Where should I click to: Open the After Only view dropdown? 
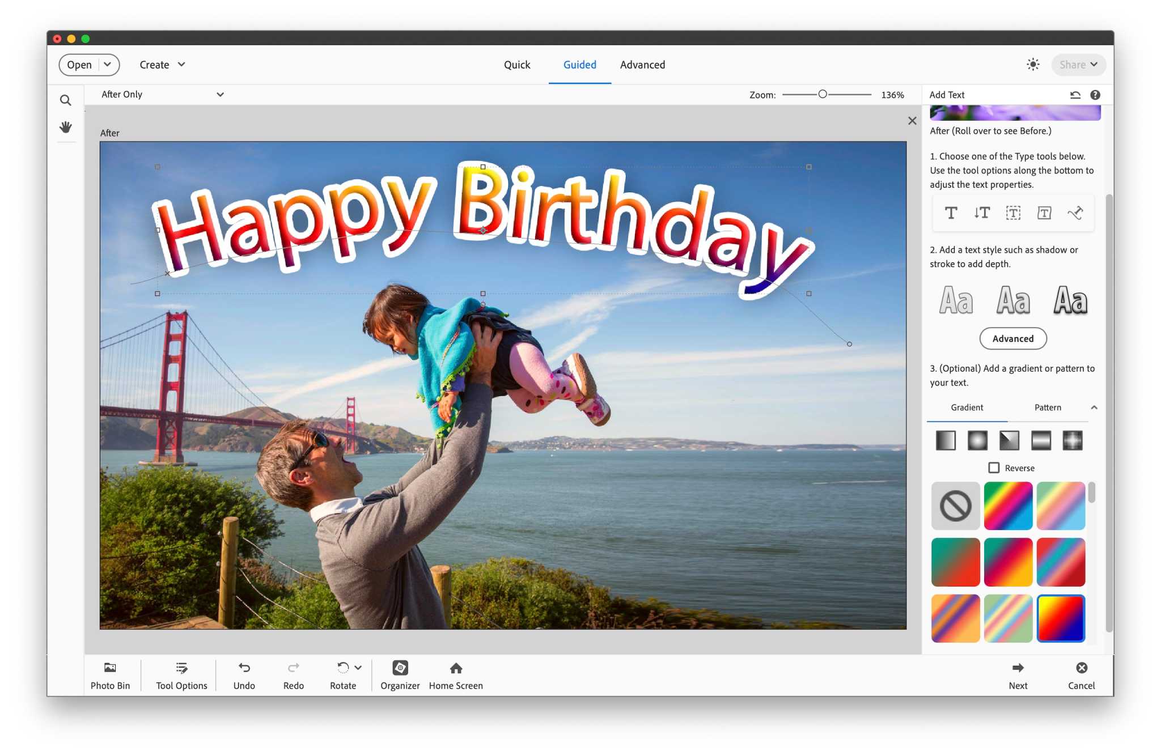163,94
